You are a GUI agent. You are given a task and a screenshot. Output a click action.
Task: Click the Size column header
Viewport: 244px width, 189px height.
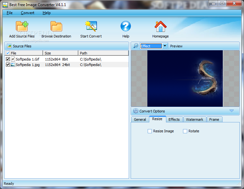pos(60,53)
